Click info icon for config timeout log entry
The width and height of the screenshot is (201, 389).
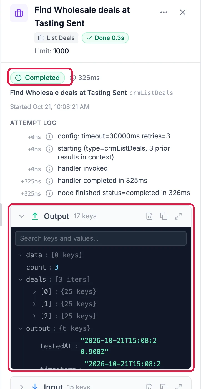tap(49, 136)
